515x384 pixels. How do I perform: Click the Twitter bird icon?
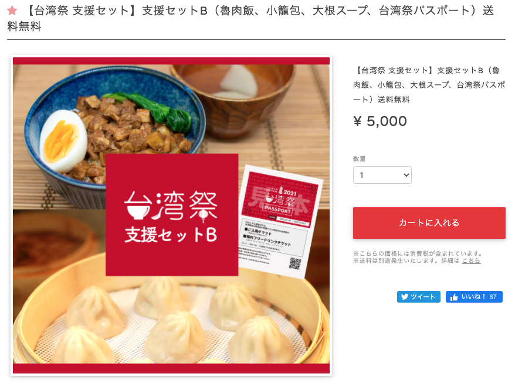click(x=405, y=297)
